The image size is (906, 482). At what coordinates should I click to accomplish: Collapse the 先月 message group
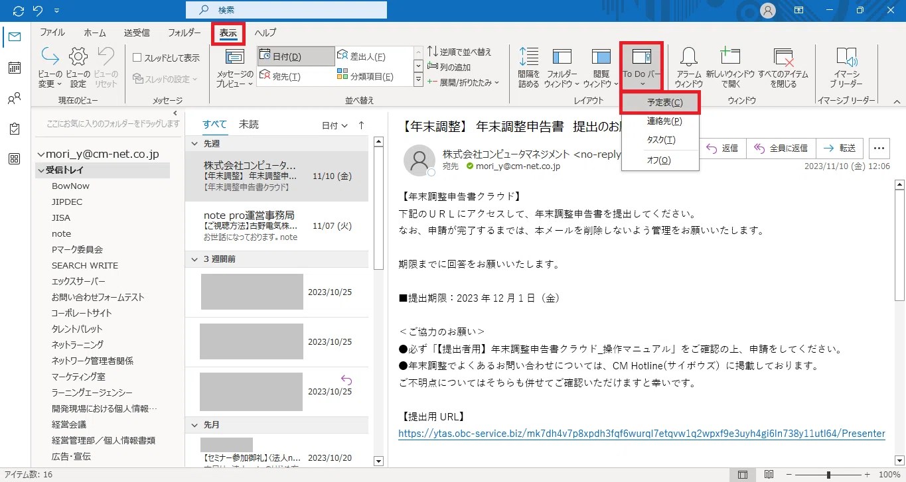(194, 425)
